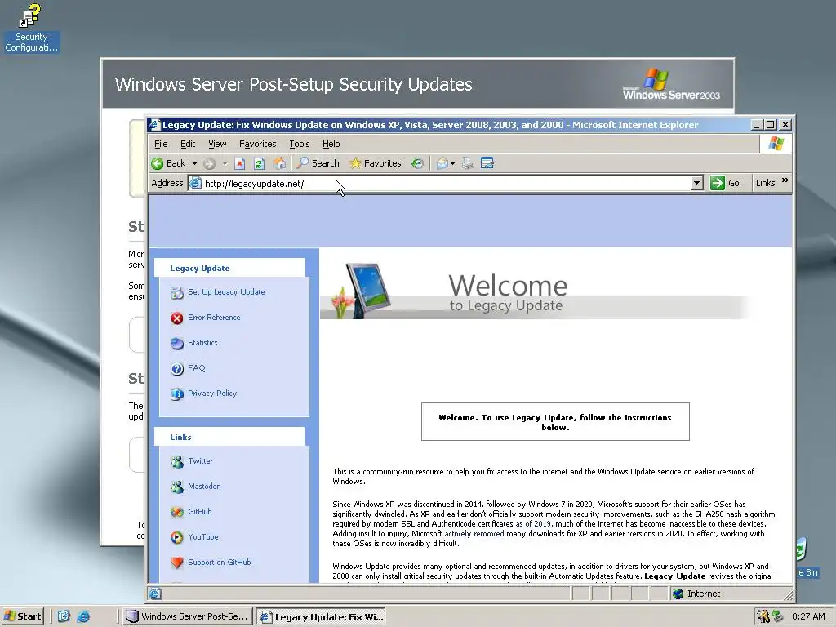Click the red Error Reference icon
The image size is (836, 627).
177,318
